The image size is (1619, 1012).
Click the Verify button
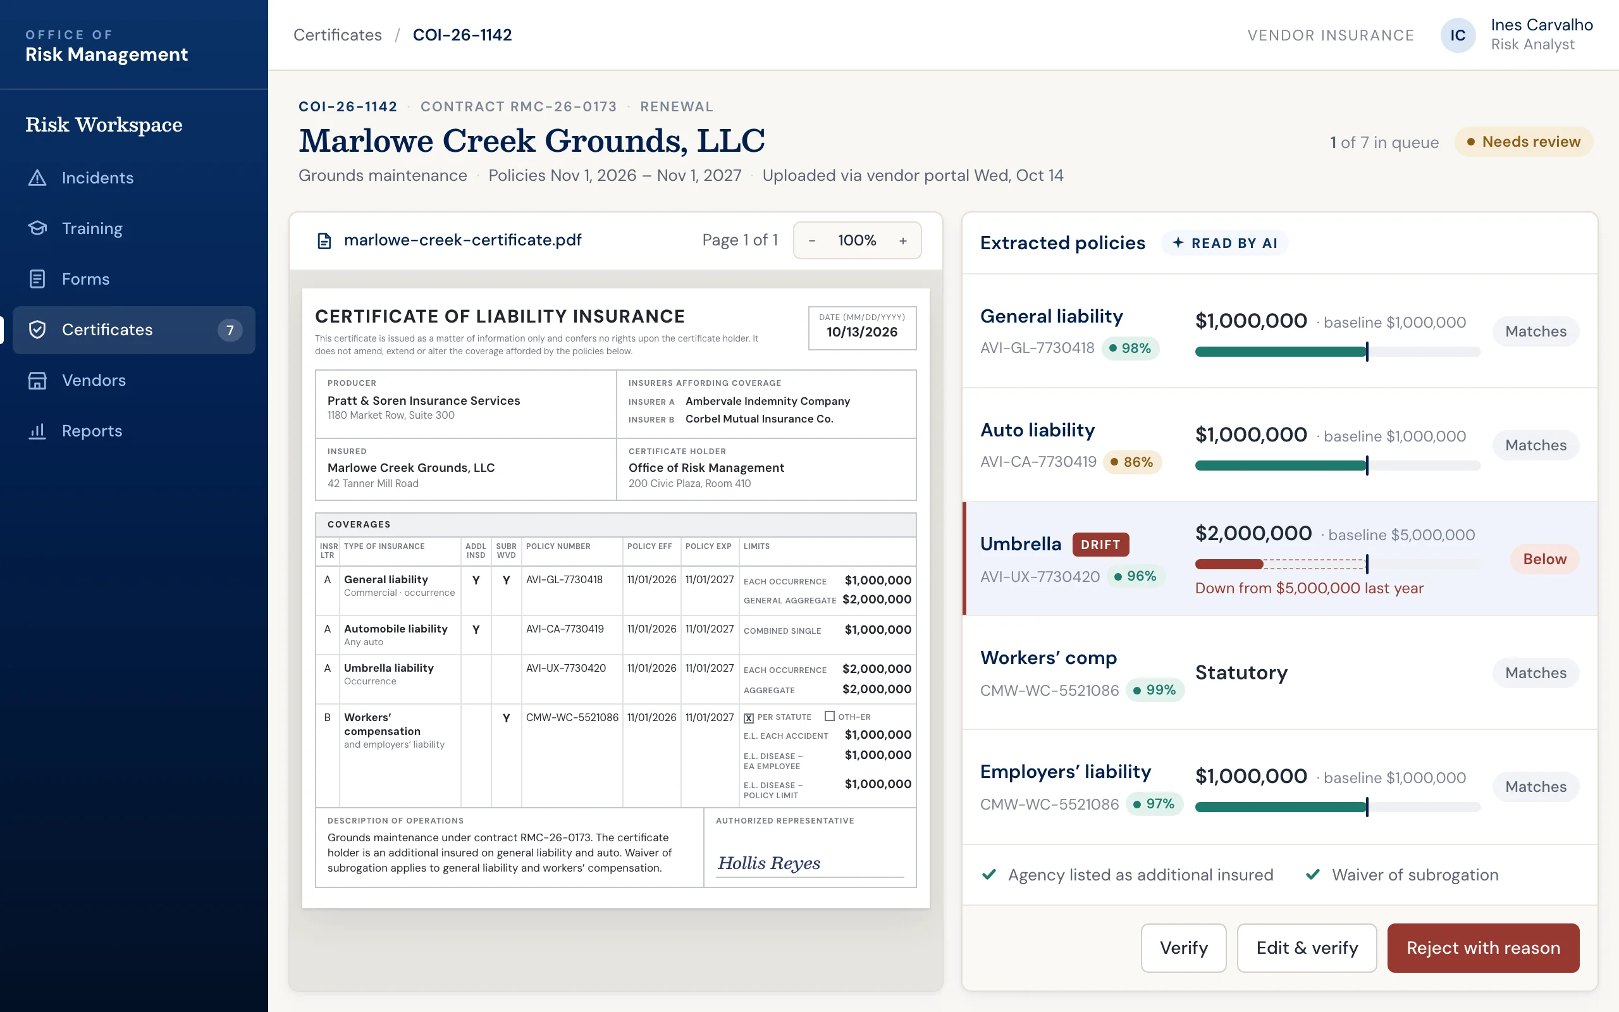tap(1183, 947)
